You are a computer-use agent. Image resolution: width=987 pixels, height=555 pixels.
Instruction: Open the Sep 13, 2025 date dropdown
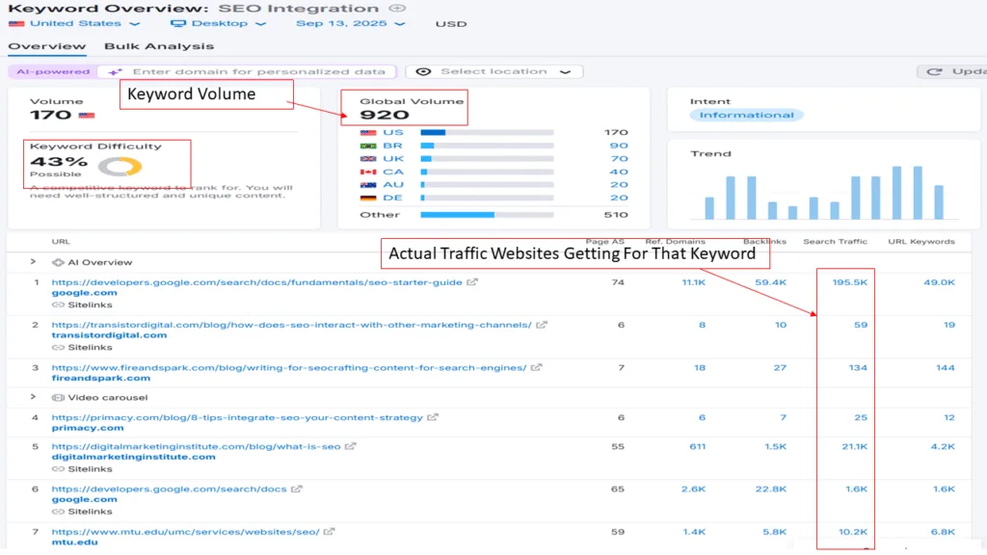click(x=350, y=23)
